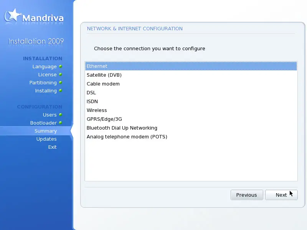Select ISDN connection type

(x=191, y=101)
